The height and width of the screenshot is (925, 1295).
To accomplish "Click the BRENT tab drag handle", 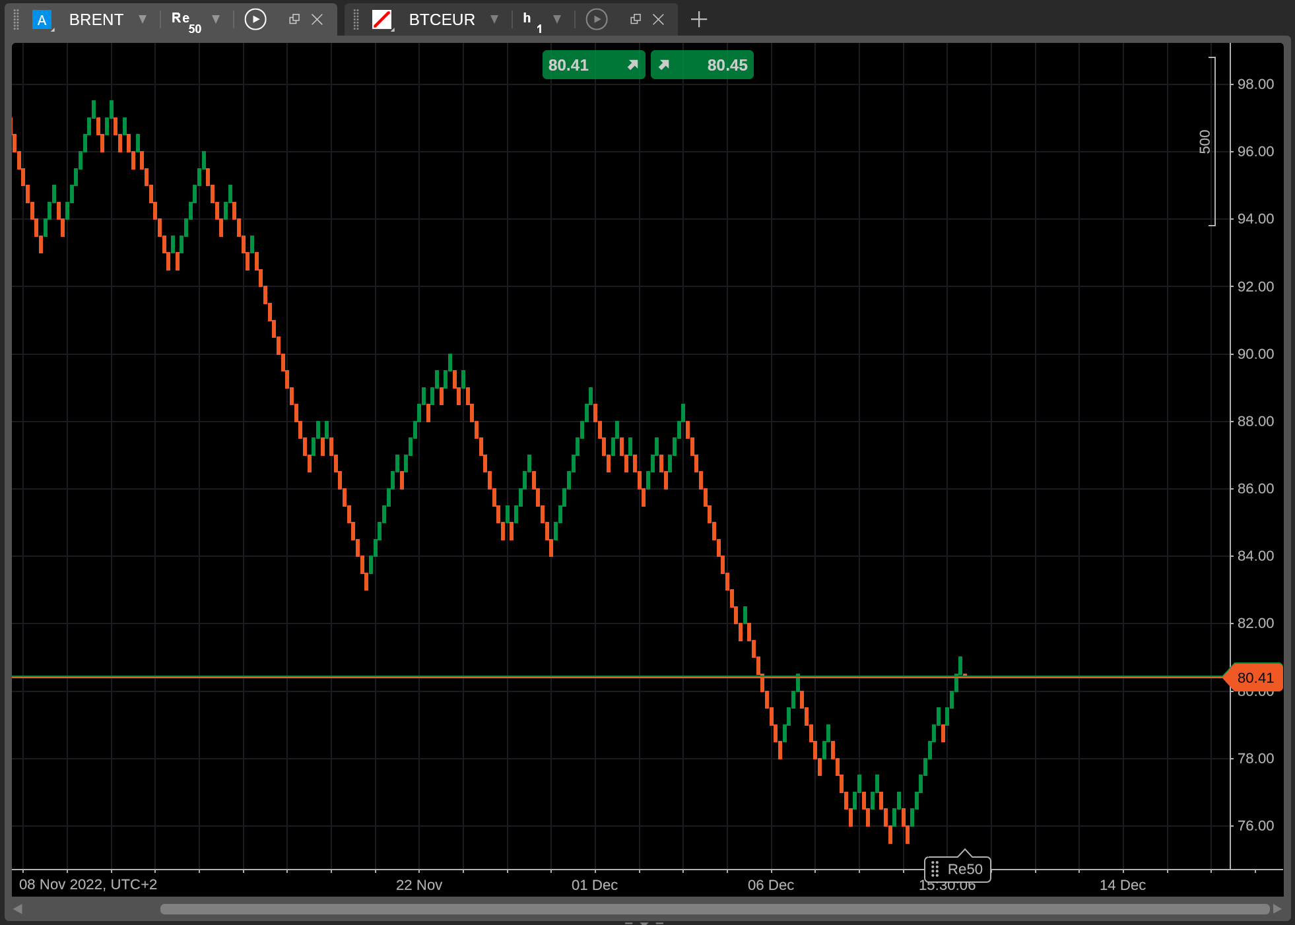I will (17, 20).
